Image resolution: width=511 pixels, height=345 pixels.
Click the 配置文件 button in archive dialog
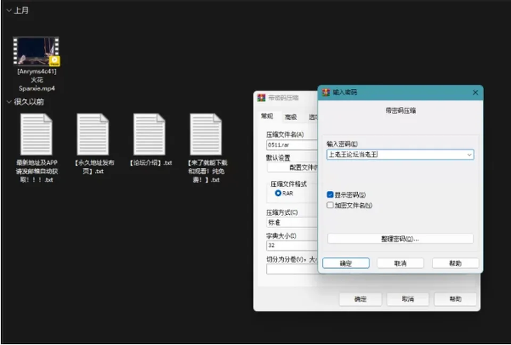coord(292,167)
